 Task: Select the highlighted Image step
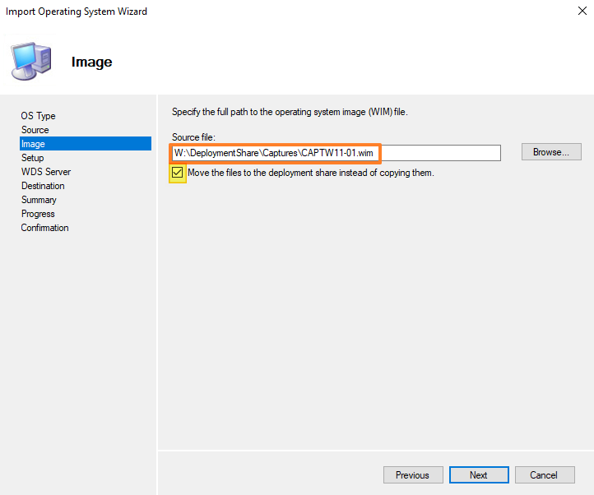point(34,144)
